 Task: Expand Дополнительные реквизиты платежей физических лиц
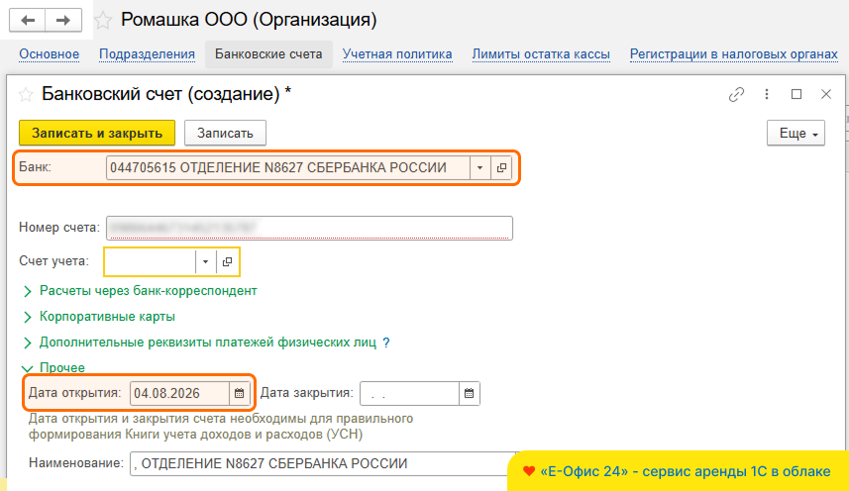pyautogui.click(x=199, y=343)
